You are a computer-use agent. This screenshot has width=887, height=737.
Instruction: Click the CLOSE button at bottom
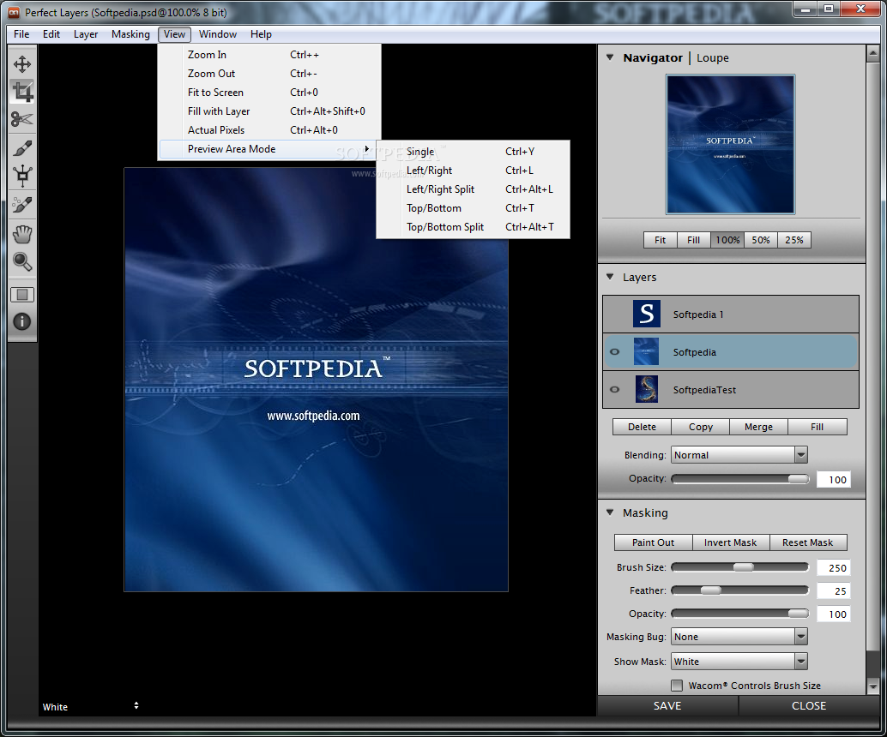(809, 705)
